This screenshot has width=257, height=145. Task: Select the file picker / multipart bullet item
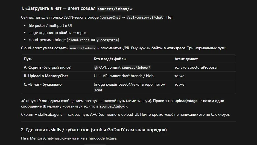coord(50,26)
